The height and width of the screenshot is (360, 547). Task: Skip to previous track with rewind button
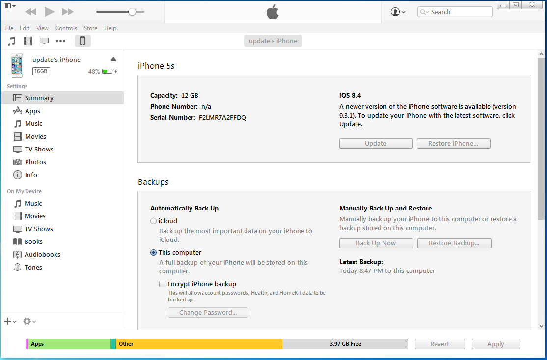click(31, 12)
